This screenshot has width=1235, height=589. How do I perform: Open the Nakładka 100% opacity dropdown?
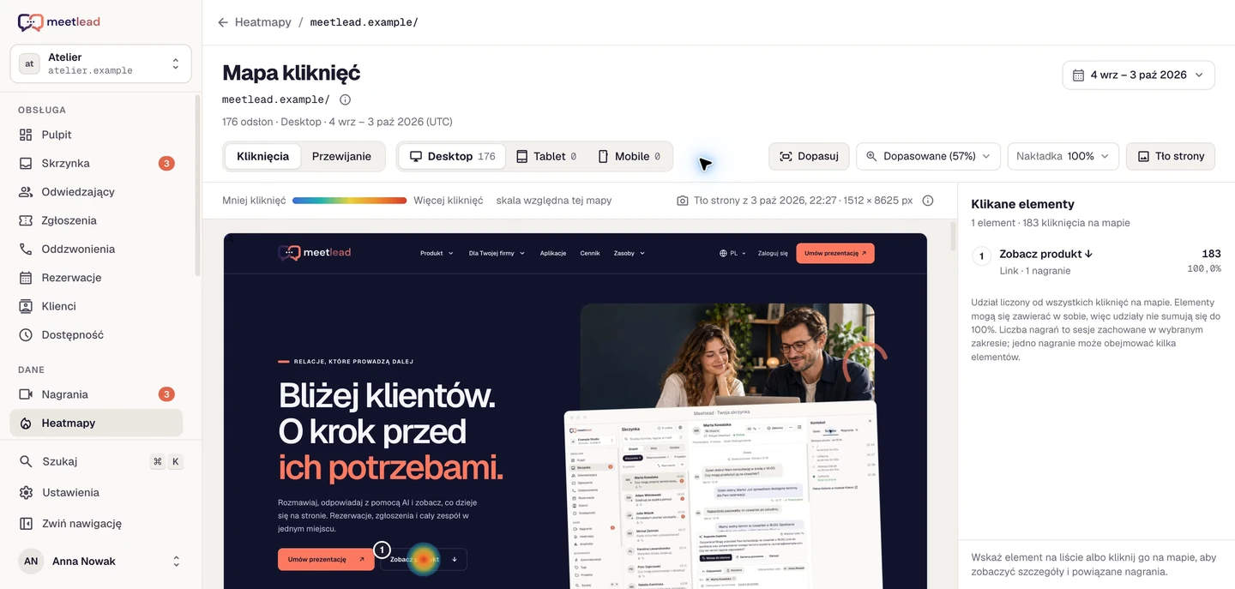tap(1063, 156)
